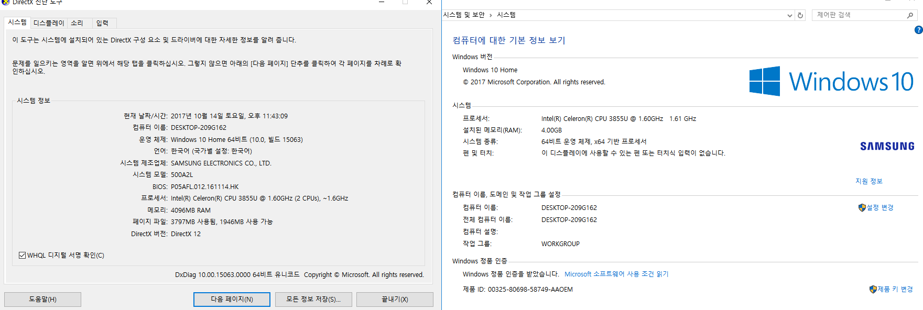Switch to the 소리 tab
The width and height of the screenshot is (923, 310).
(x=77, y=23)
